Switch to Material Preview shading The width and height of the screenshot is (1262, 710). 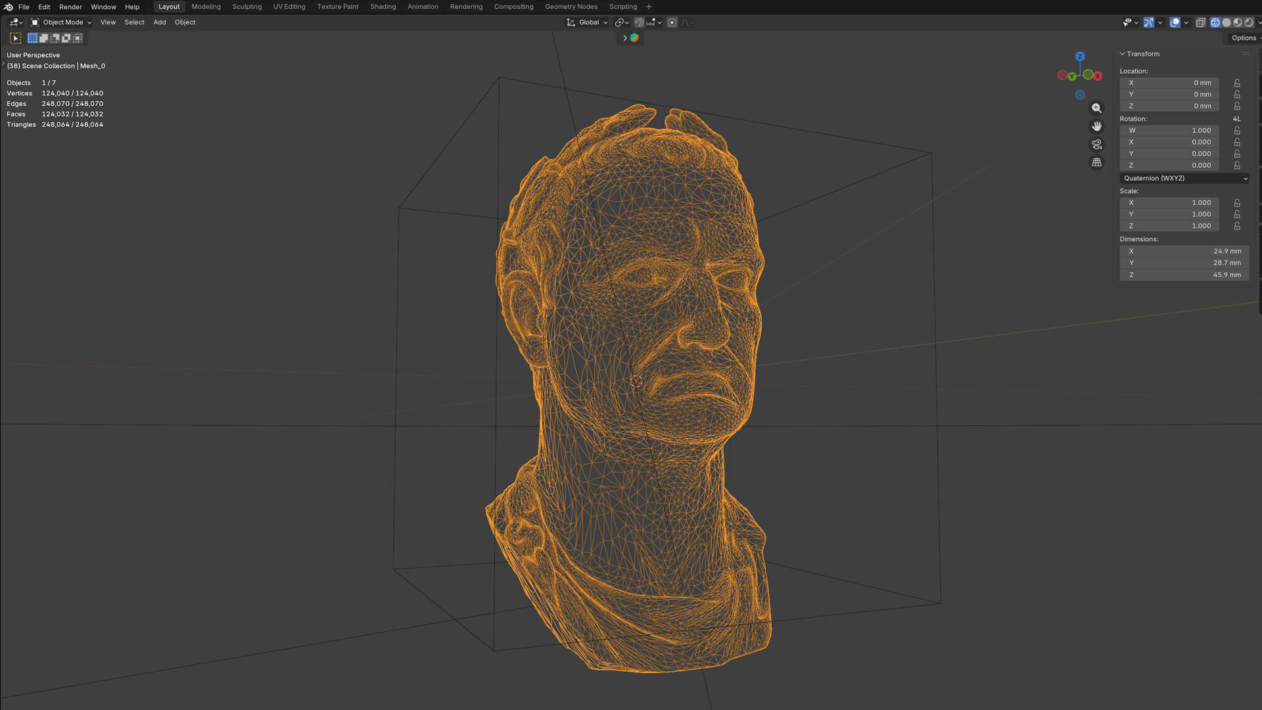(1238, 22)
